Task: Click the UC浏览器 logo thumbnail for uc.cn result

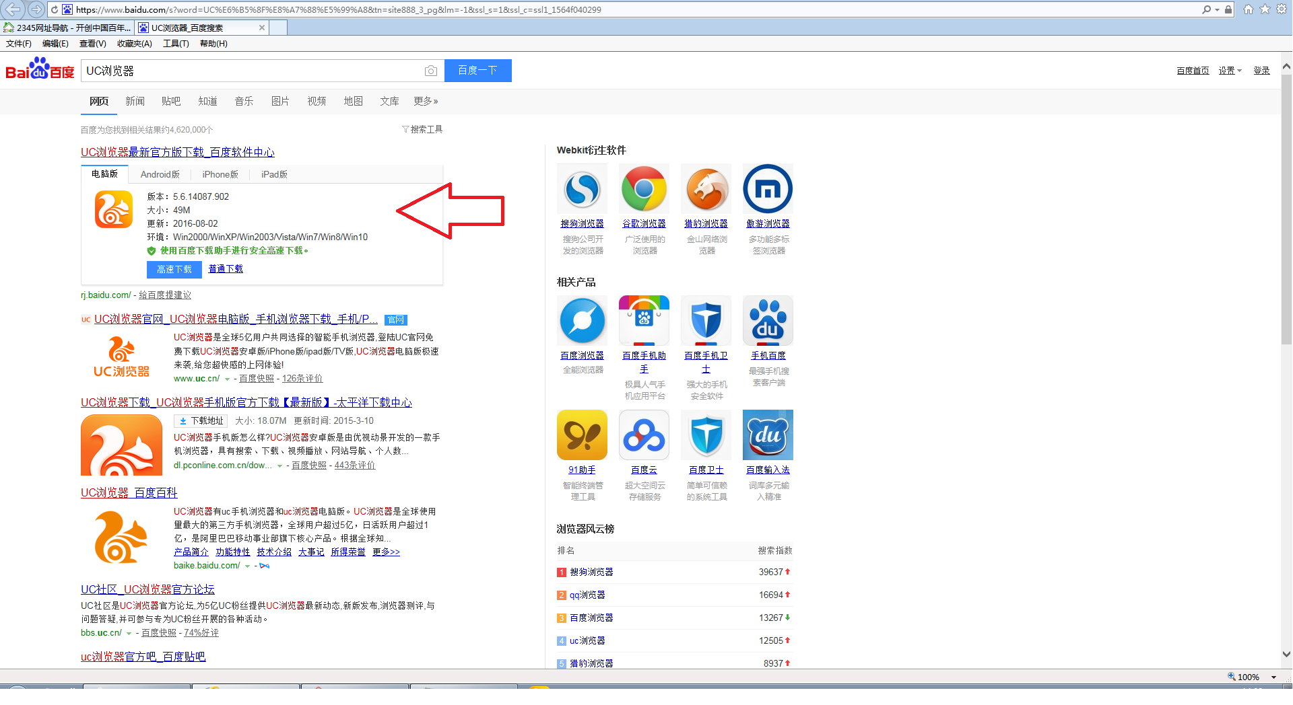Action: [121, 357]
